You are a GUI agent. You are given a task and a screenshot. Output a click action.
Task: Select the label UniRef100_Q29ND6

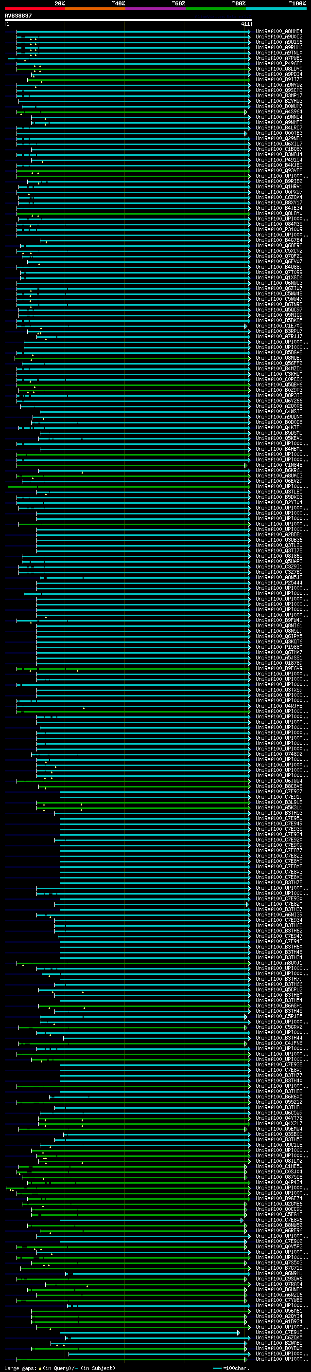pos(278,139)
